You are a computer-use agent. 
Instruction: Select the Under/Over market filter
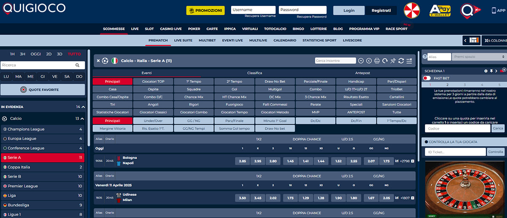[x=153, y=121]
